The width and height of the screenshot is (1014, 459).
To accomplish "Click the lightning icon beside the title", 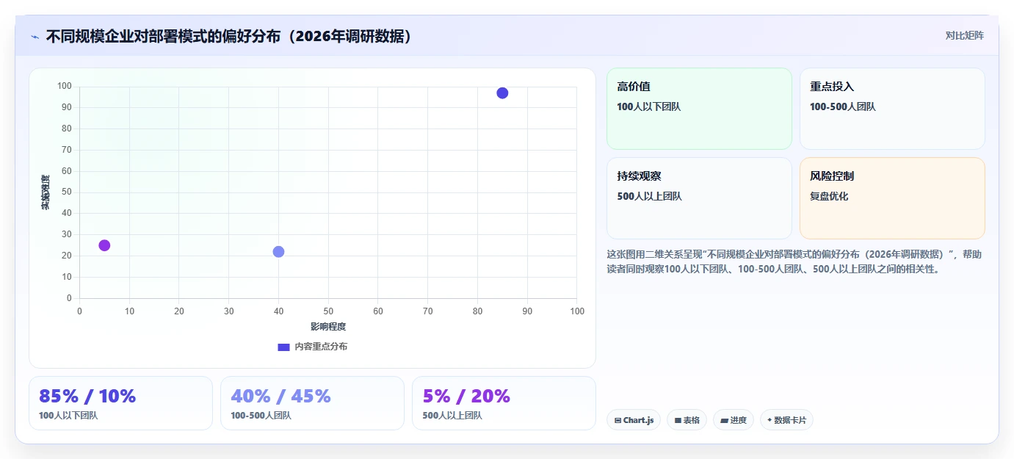I will pos(35,36).
